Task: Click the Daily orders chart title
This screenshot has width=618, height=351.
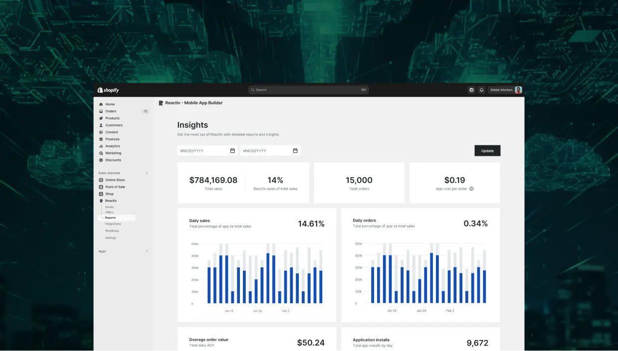Action: [365, 221]
